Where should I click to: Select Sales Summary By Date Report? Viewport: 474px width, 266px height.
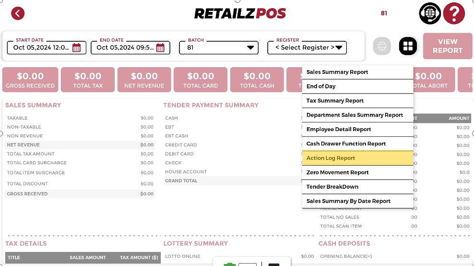pos(357,201)
